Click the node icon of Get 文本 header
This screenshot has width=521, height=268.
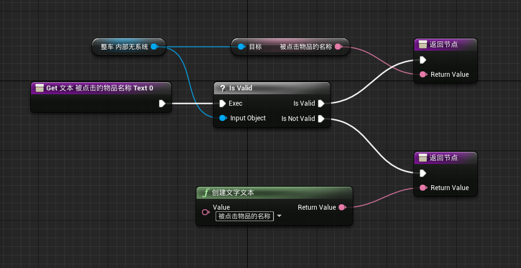click(x=40, y=88)
